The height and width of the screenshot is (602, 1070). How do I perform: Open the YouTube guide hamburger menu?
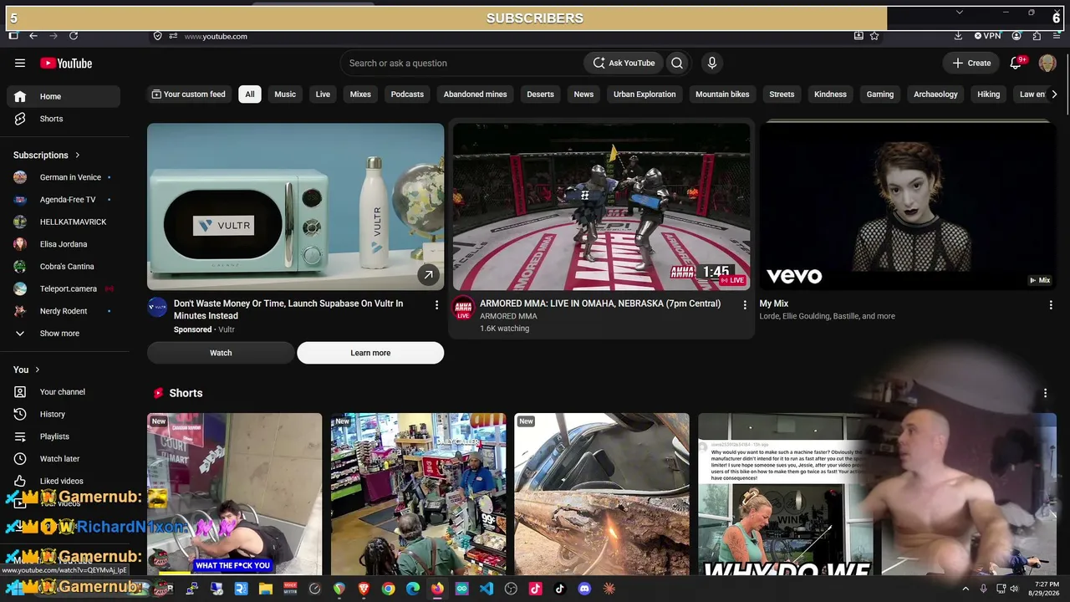point(20,63)
